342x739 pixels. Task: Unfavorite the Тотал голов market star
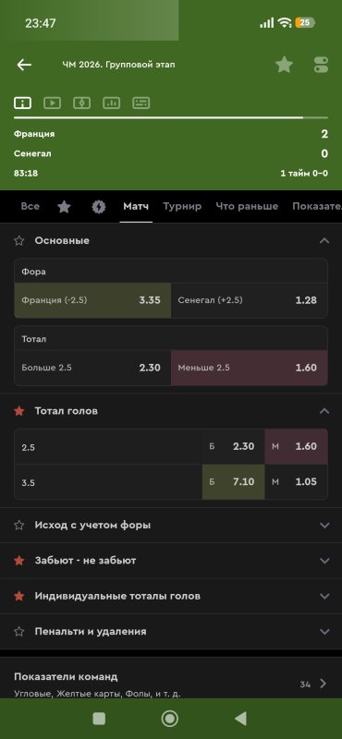pyautogui.click(x=18, y=411)
